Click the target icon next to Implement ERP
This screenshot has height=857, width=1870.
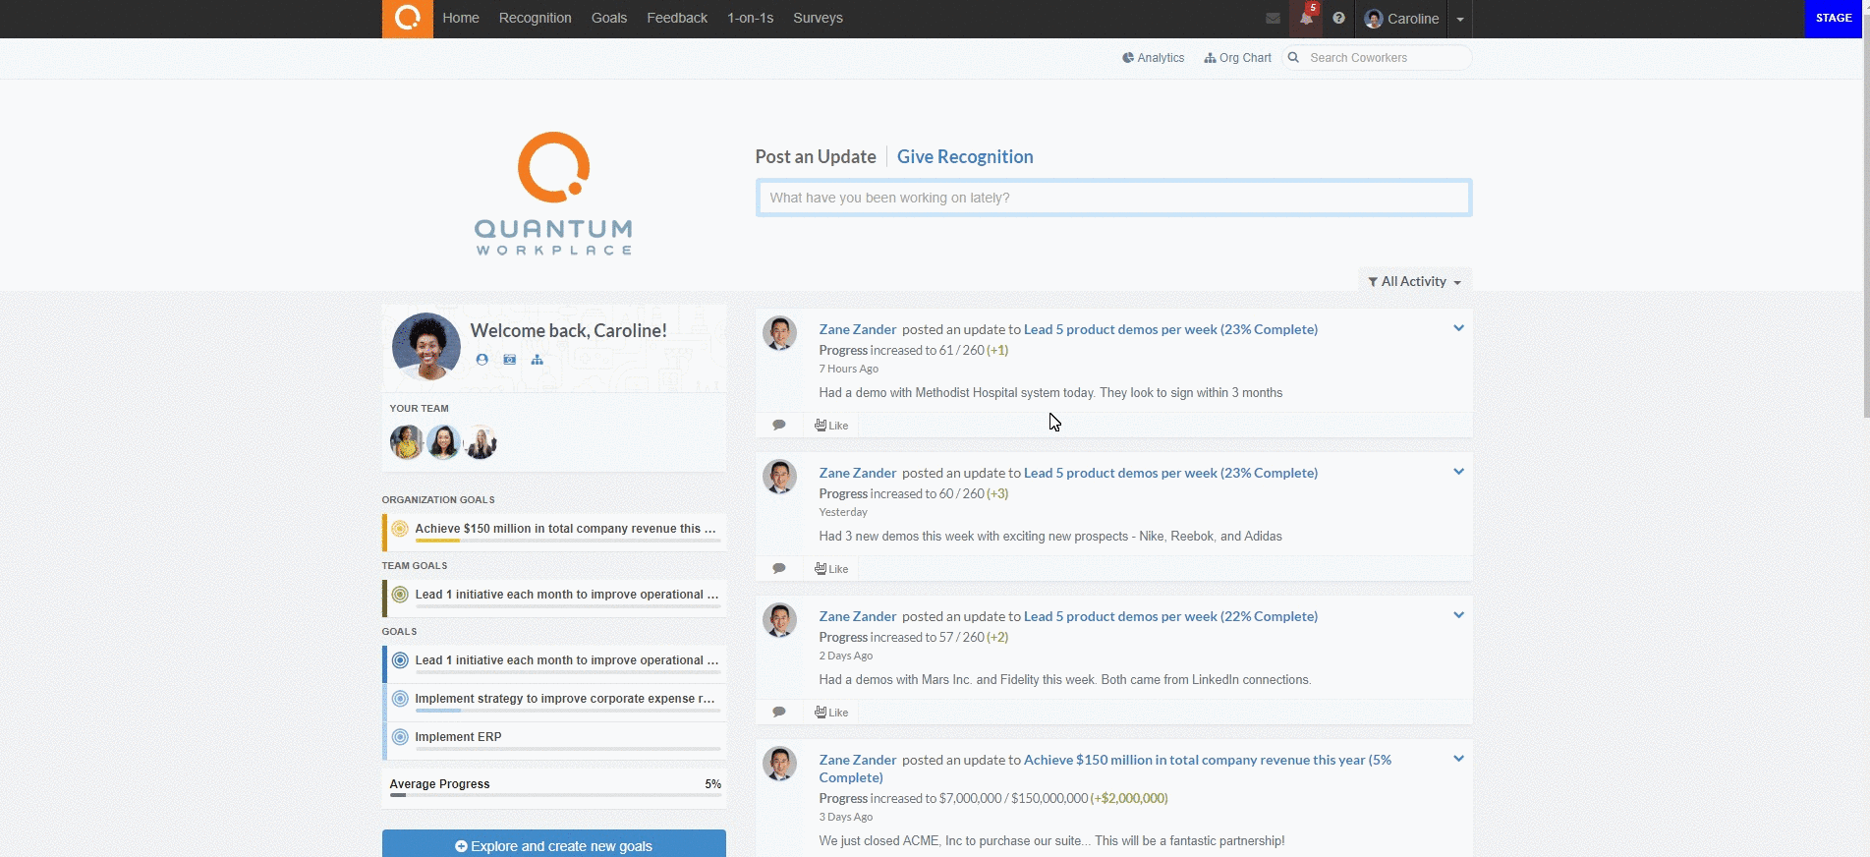pyautogui.click(x=400, y=737)
